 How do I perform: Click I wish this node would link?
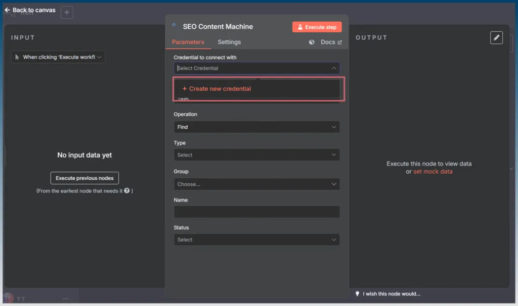tap(392, 294)
